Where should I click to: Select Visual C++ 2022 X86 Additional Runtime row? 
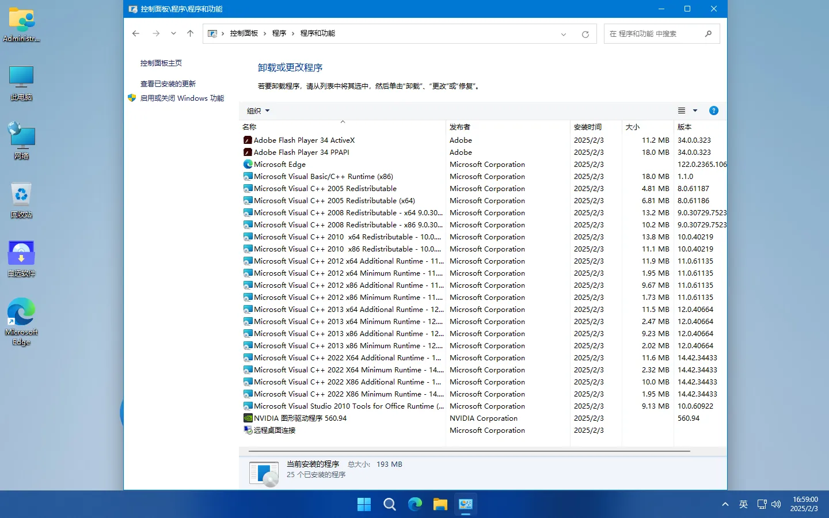click(x=483, y=382)
